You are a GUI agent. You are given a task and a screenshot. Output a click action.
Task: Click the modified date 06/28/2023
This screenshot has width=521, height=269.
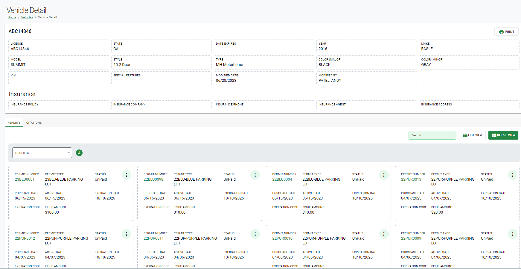226,81
